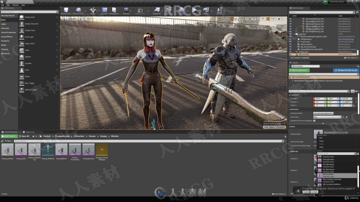Open the Source Control toolbar icon
Viewport: 360px width, 202px height.
(x=78, y=11)
